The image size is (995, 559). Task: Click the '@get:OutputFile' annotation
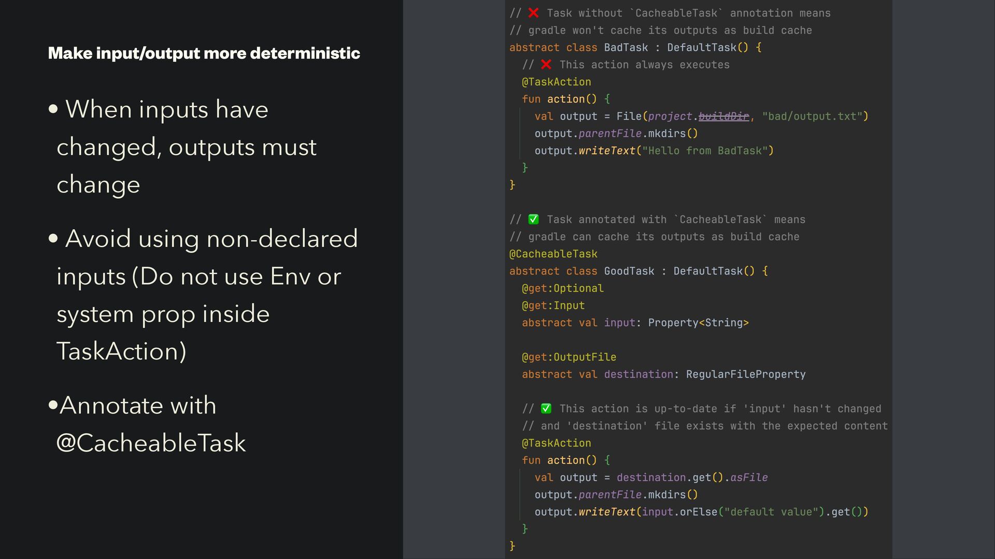569,357
